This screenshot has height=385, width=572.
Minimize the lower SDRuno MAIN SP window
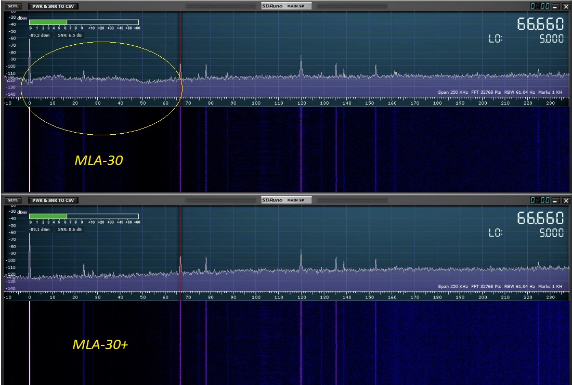tap(555, 201)
